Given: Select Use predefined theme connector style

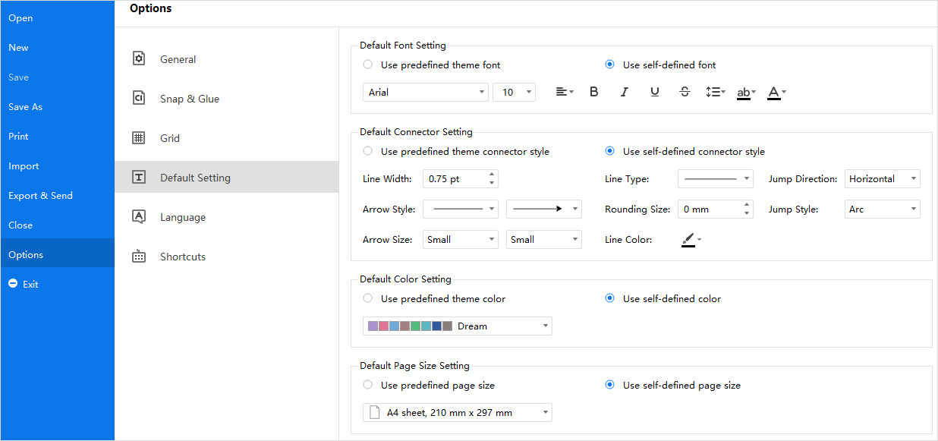Looking at the screenshot, I should 456,152.
